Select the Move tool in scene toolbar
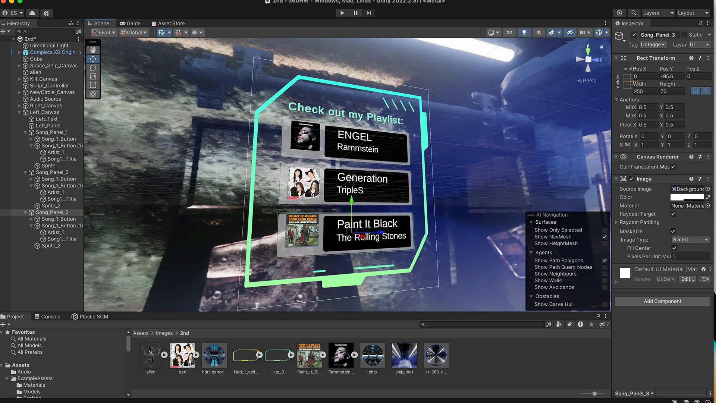The height and width of the screenshot is (403, 716). pyautogui.click(x=93, y=59)
